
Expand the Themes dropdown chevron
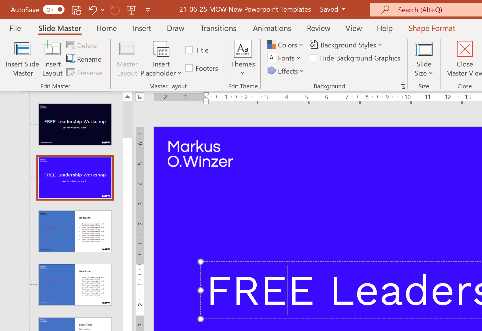click(243, 73)
